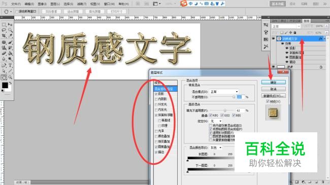330x185 pixels.
Task: Select the Dodge tool
Action: 10,59
